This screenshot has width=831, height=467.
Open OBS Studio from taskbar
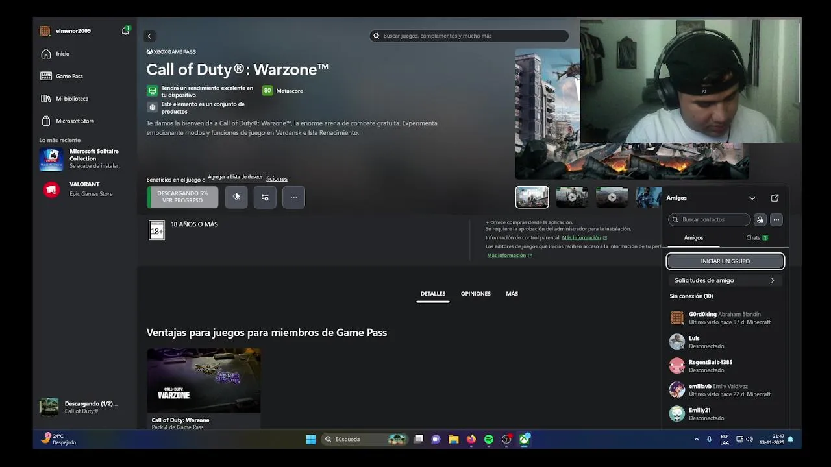(506, 439)
